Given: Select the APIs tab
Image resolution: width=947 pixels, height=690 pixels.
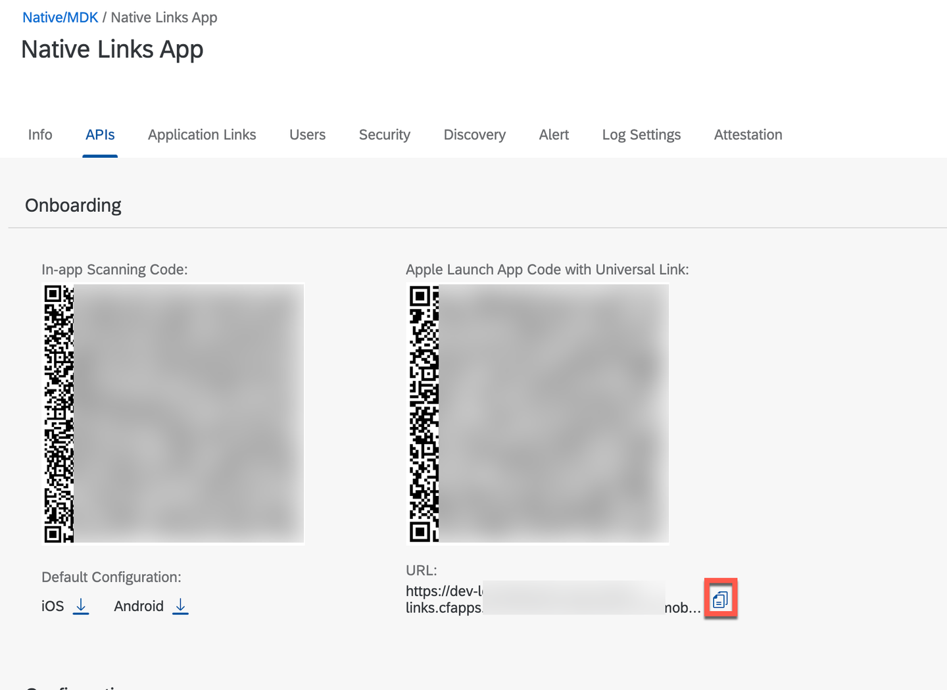Looking at the screenshot, I should click(100, 135).
